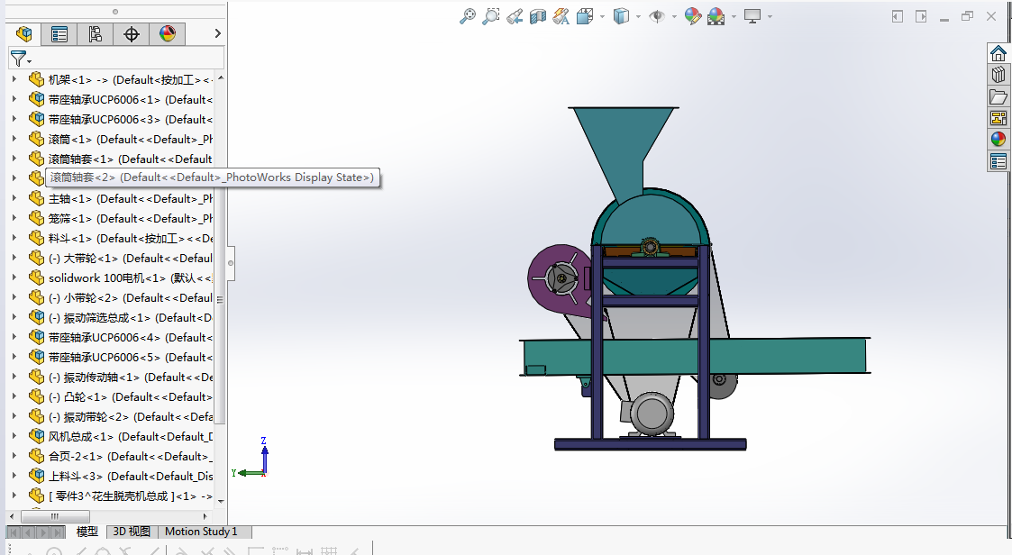
Task: Click the Zoom to Fit tool
Action: [x=468, y=16]
